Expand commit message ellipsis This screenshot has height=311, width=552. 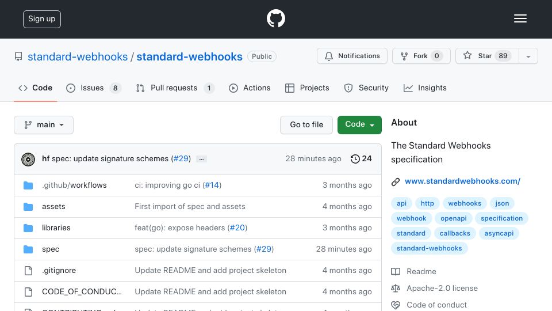[201, 159]
